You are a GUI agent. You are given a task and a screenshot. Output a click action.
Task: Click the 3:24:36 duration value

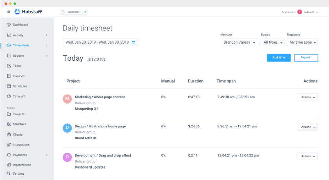pos(194,126)
